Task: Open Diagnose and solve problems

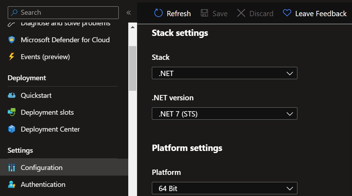Action: coord(66,24)
